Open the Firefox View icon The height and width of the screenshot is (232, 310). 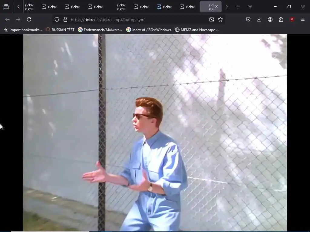6,7
